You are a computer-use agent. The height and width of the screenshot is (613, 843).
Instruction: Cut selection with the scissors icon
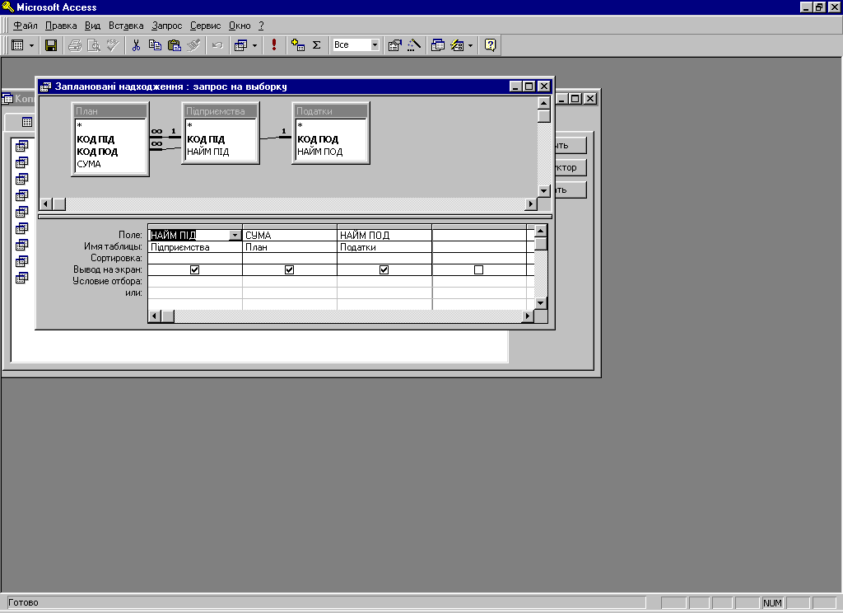pos(136,45)
